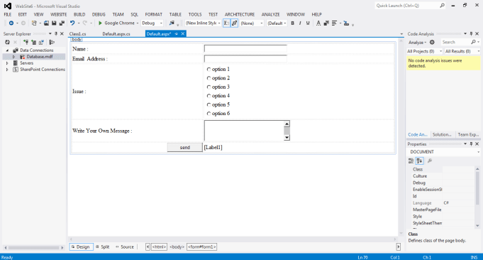Viewport: 483px width, 260px height.
Task: Apply bold formatting with the B icon
Action: coord(293,23)
